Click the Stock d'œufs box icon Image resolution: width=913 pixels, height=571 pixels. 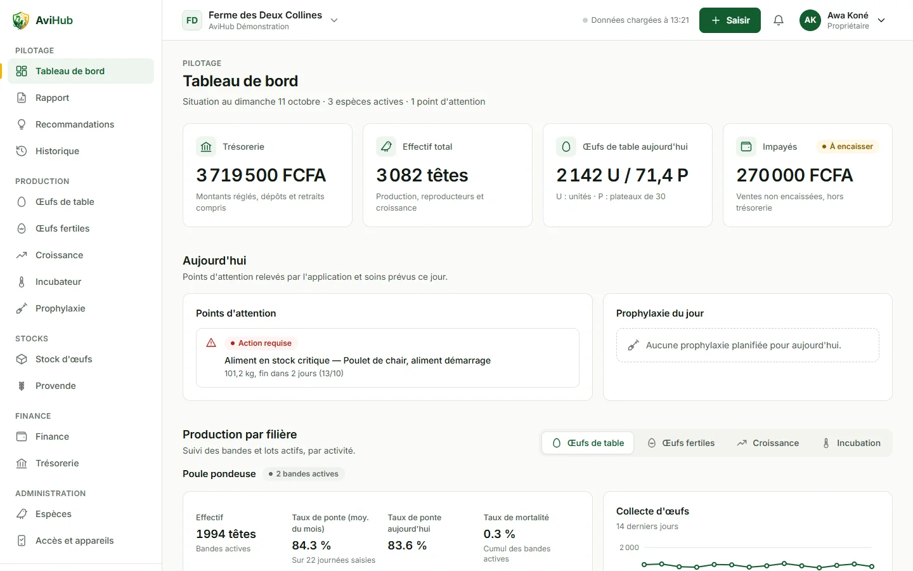pyautogui.click(x=22, y=359)
